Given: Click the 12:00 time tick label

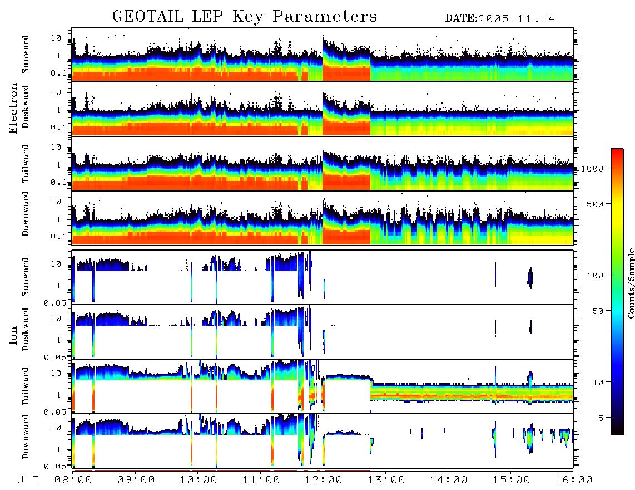Looking at the screenshot, I should (324, 481).
